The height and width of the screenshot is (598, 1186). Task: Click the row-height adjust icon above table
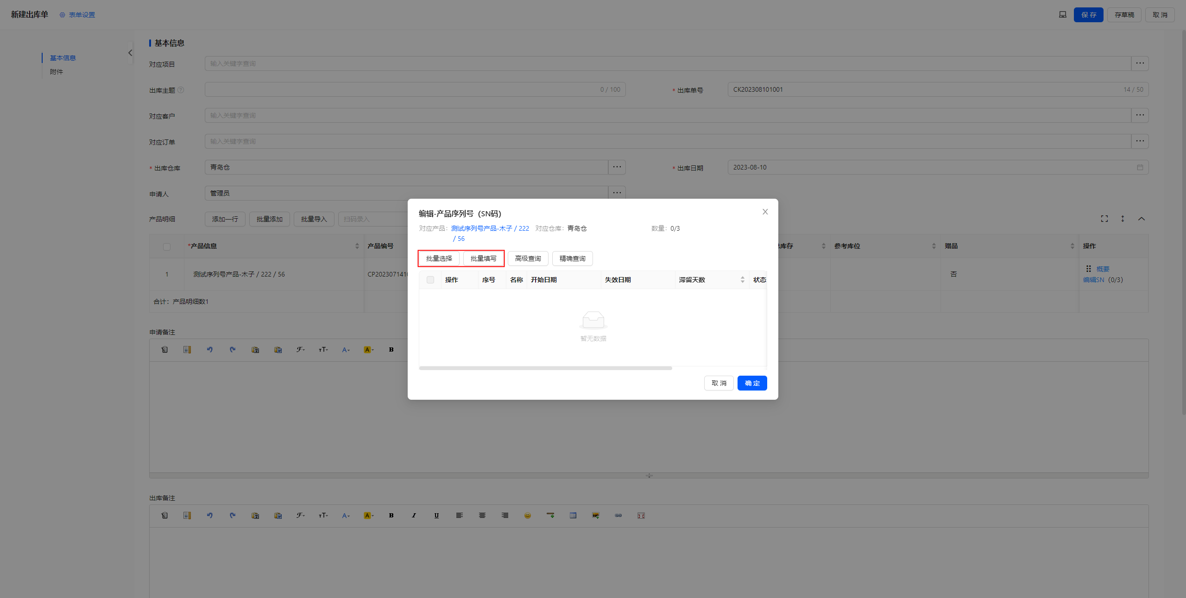point(1123,219)
